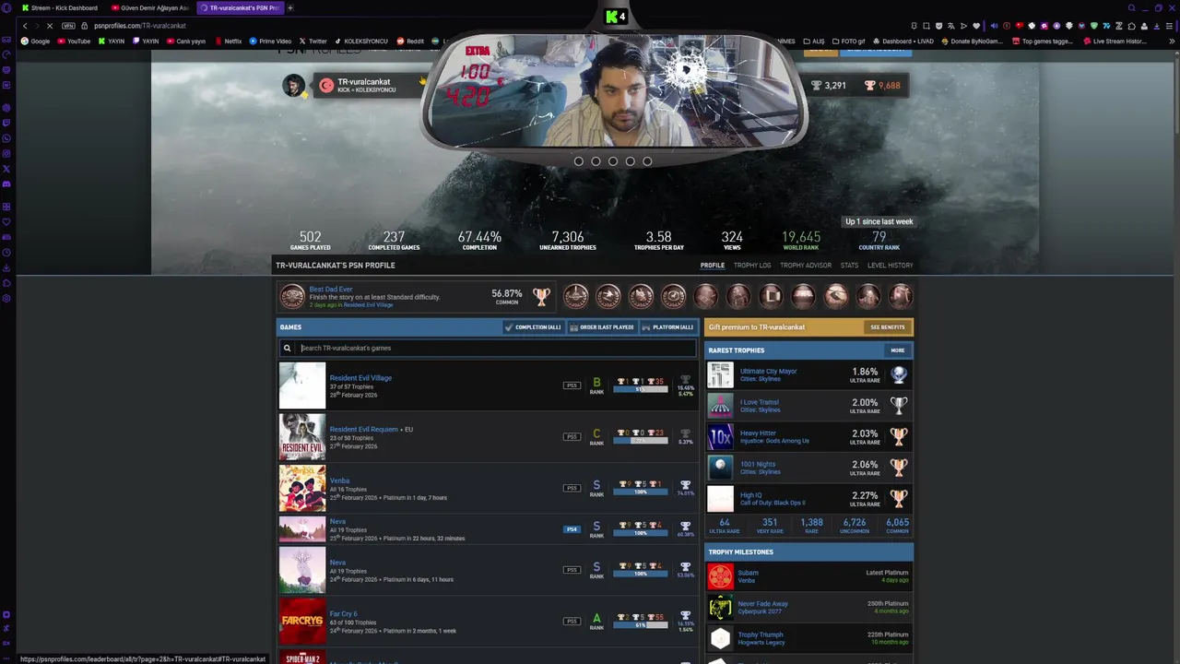Stop page loading with X button

[50, 26]
